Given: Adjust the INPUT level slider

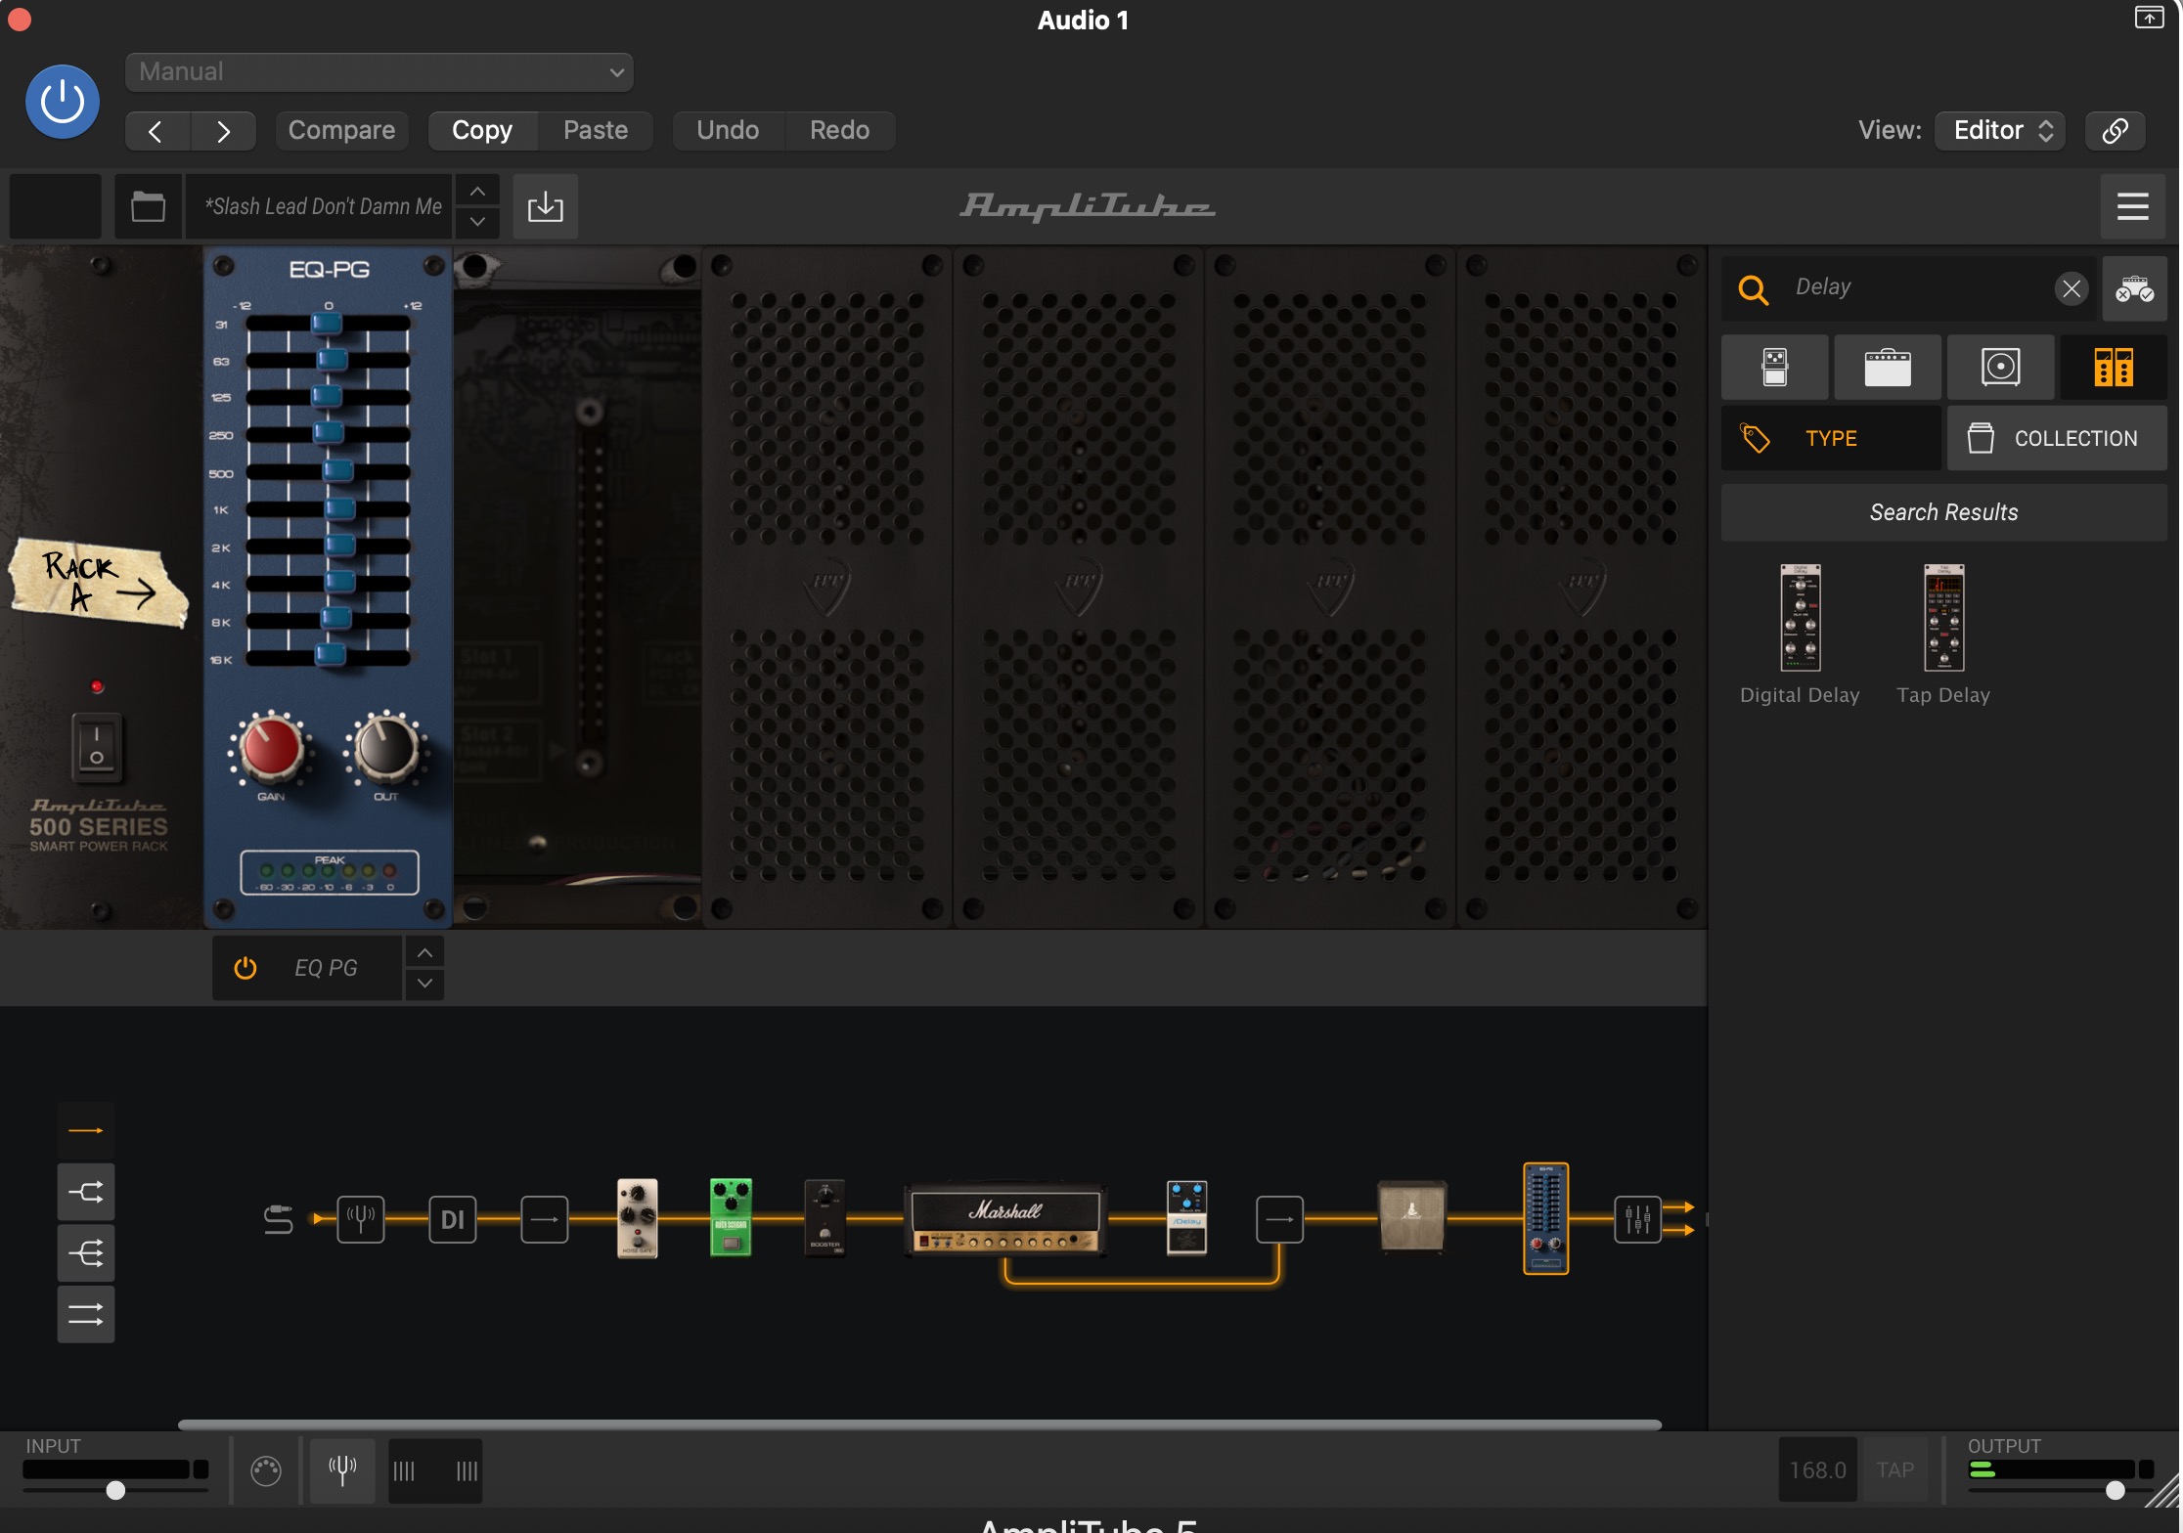Looking at the screenshot, I should point(115,1490).
